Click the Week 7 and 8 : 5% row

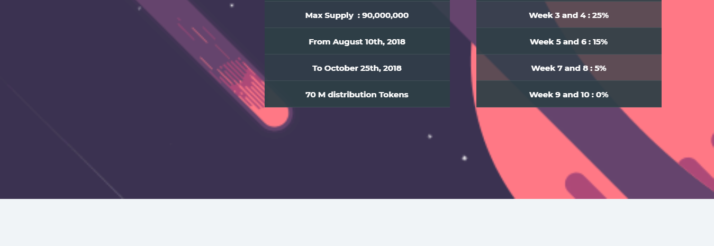point(569,68)
